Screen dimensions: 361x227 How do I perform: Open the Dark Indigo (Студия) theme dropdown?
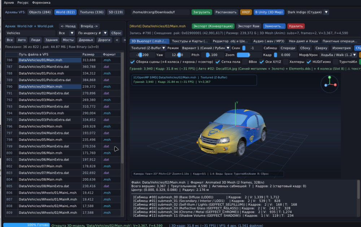(x=308, y=12)
